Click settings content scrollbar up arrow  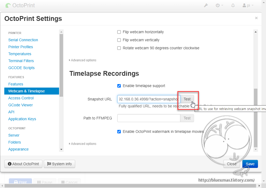click(x=256, y=32)
